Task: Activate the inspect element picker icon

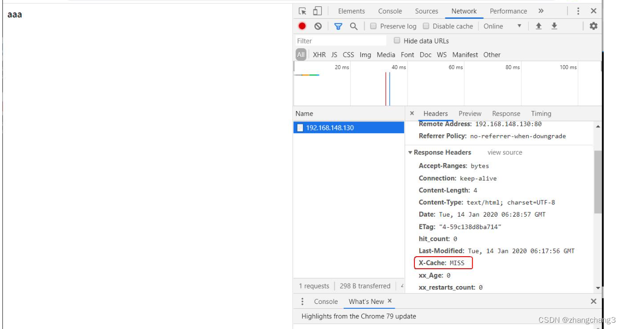Action: pos(303,11)
